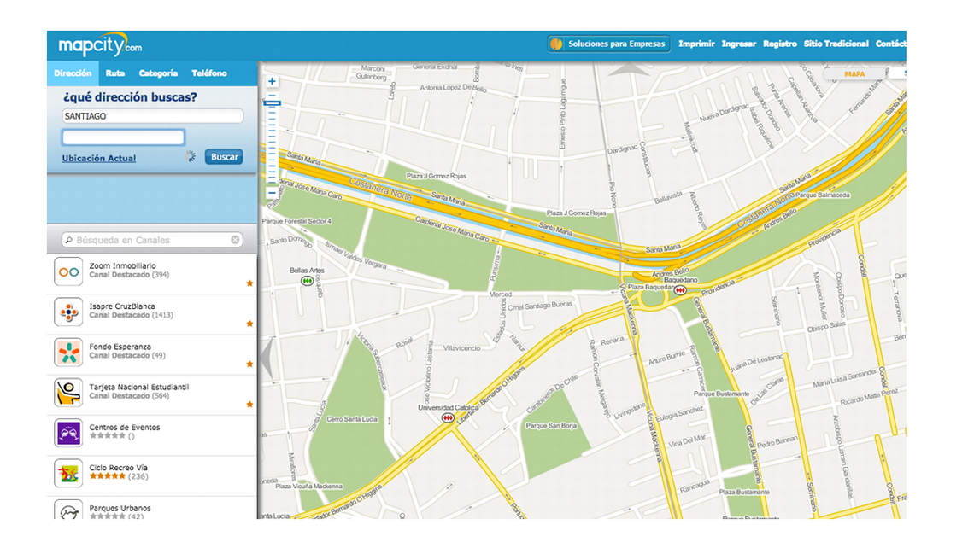This screenshot has height=548, width=974.
Task: Switch to the Dirección tab
Action: [x=73, y=73]
